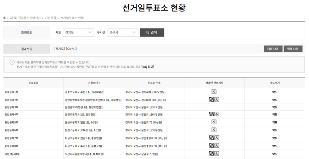Open 약도 map for 중앙동제2투
The width and height of the screenshot is (309, 159).
(x=275, y=100)
